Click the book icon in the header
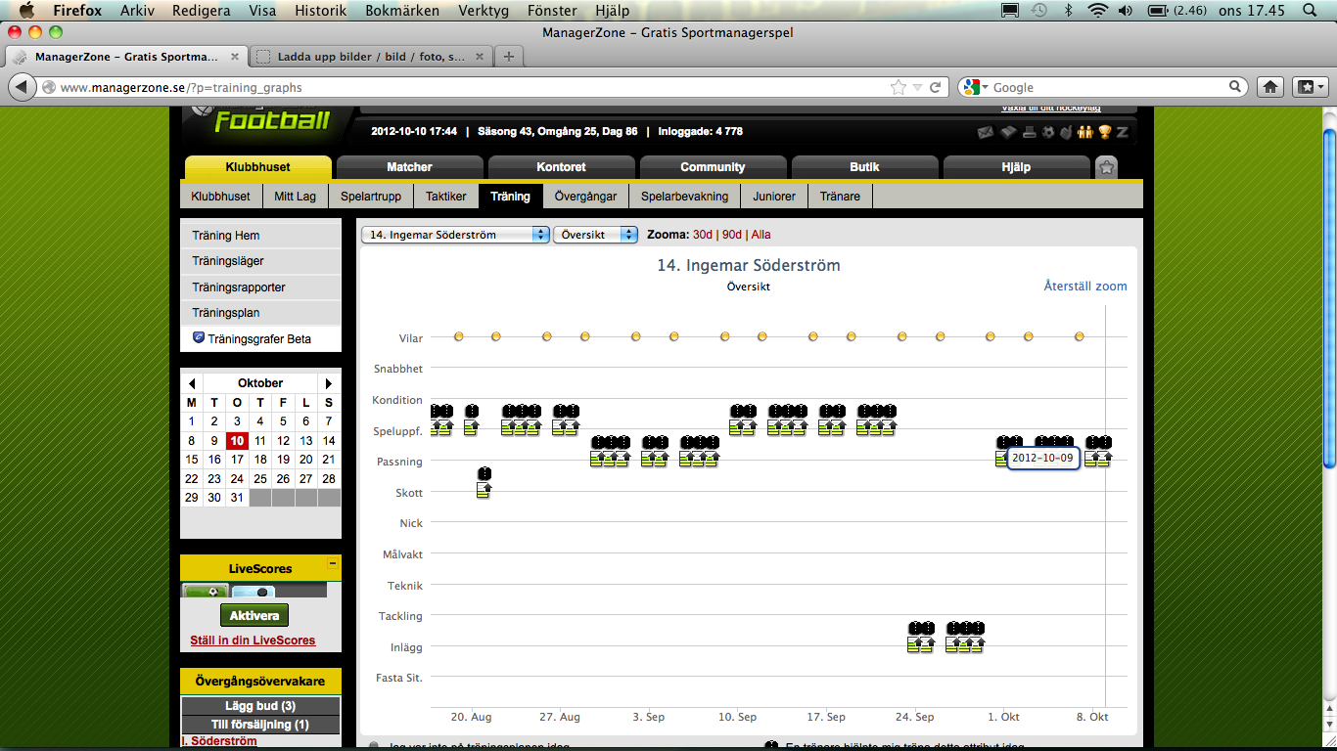Screen dimensions: 1337x751 click(x=1007, y=132)
